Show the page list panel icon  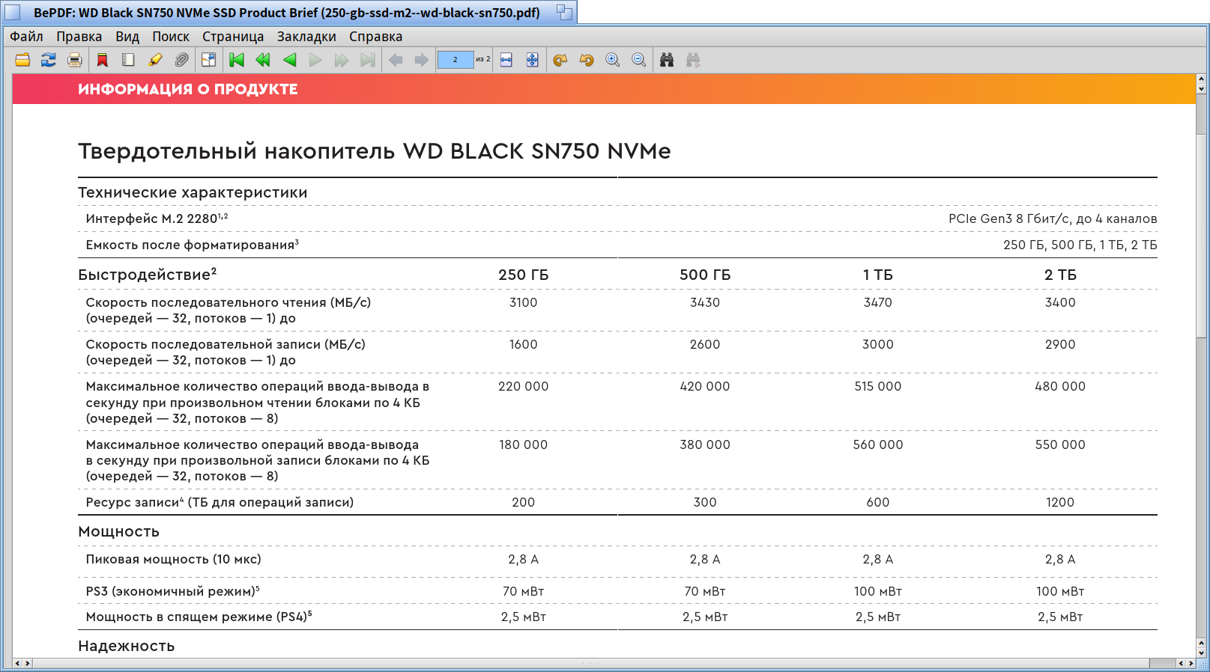tap(129, 60)
